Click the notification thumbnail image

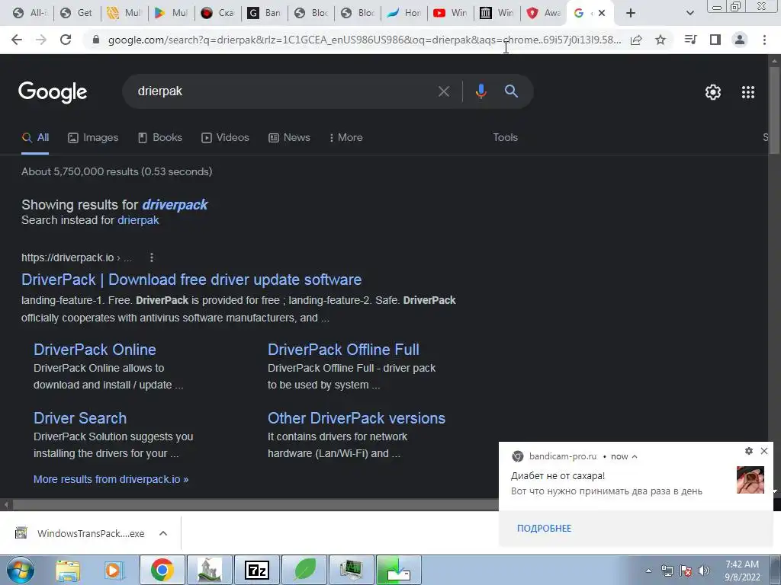[750, 480]
